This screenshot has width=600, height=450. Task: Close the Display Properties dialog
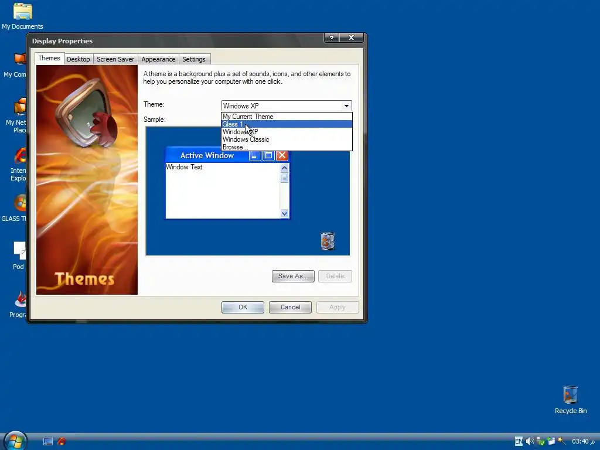(x=352, y=38)
